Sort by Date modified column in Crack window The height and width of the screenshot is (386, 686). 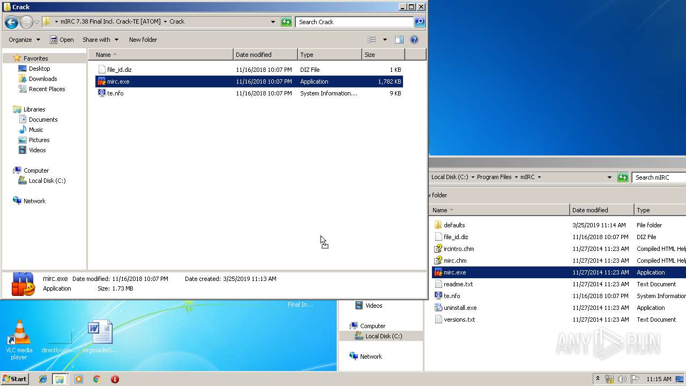[265, 55]
